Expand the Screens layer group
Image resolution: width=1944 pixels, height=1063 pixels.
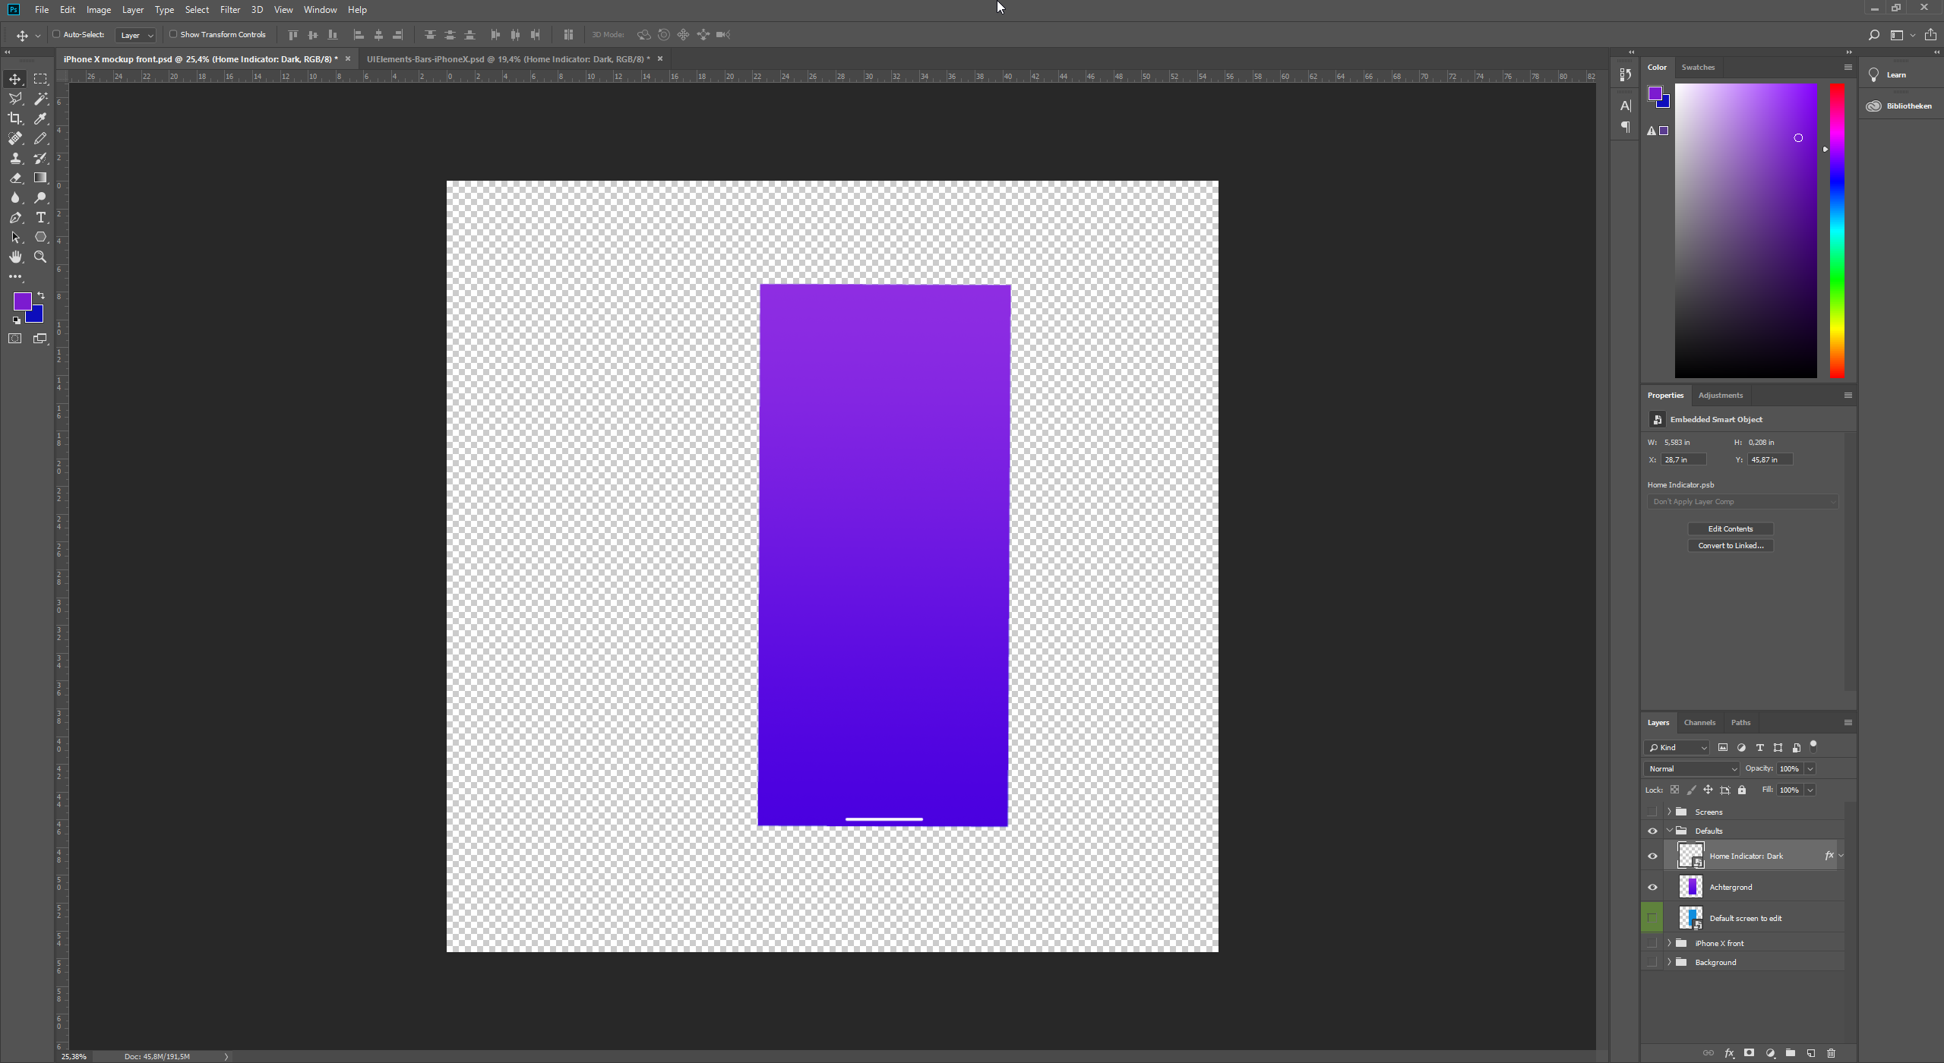coord(1669,812)
